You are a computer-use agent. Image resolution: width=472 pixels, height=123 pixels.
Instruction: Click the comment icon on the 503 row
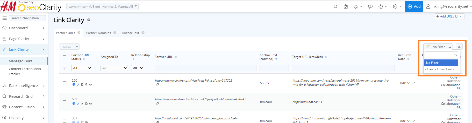[90, 104]
